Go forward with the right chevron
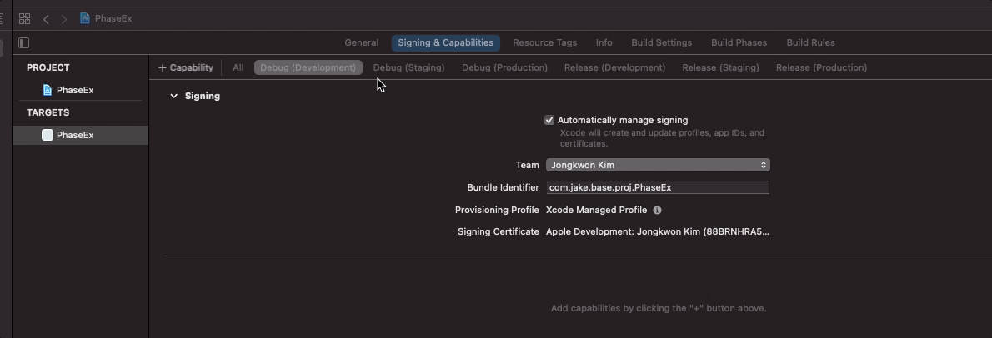 (x=64, y=19)
